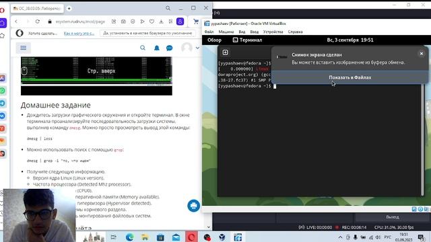Open the 'Как я могу это с...' link

[79, 33]
